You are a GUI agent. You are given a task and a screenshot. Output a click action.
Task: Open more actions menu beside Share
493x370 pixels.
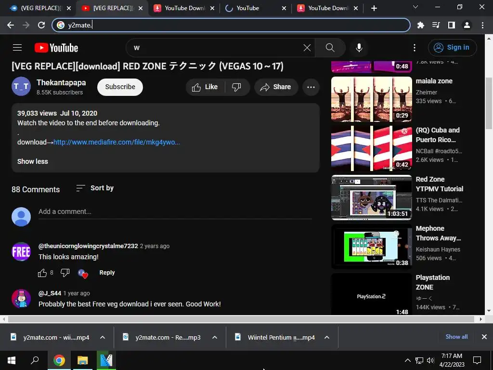pos(311,87)
